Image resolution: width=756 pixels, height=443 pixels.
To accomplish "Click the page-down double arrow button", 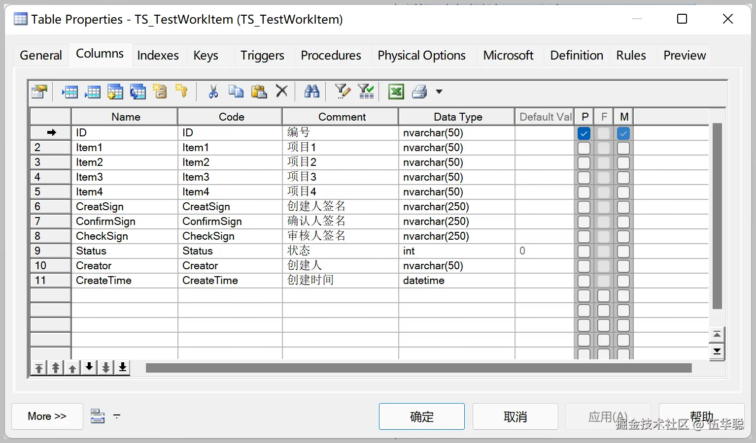I will (x=106, y=368).
